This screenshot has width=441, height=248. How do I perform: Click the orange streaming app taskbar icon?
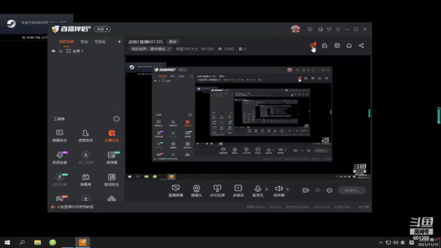point(83,242)
